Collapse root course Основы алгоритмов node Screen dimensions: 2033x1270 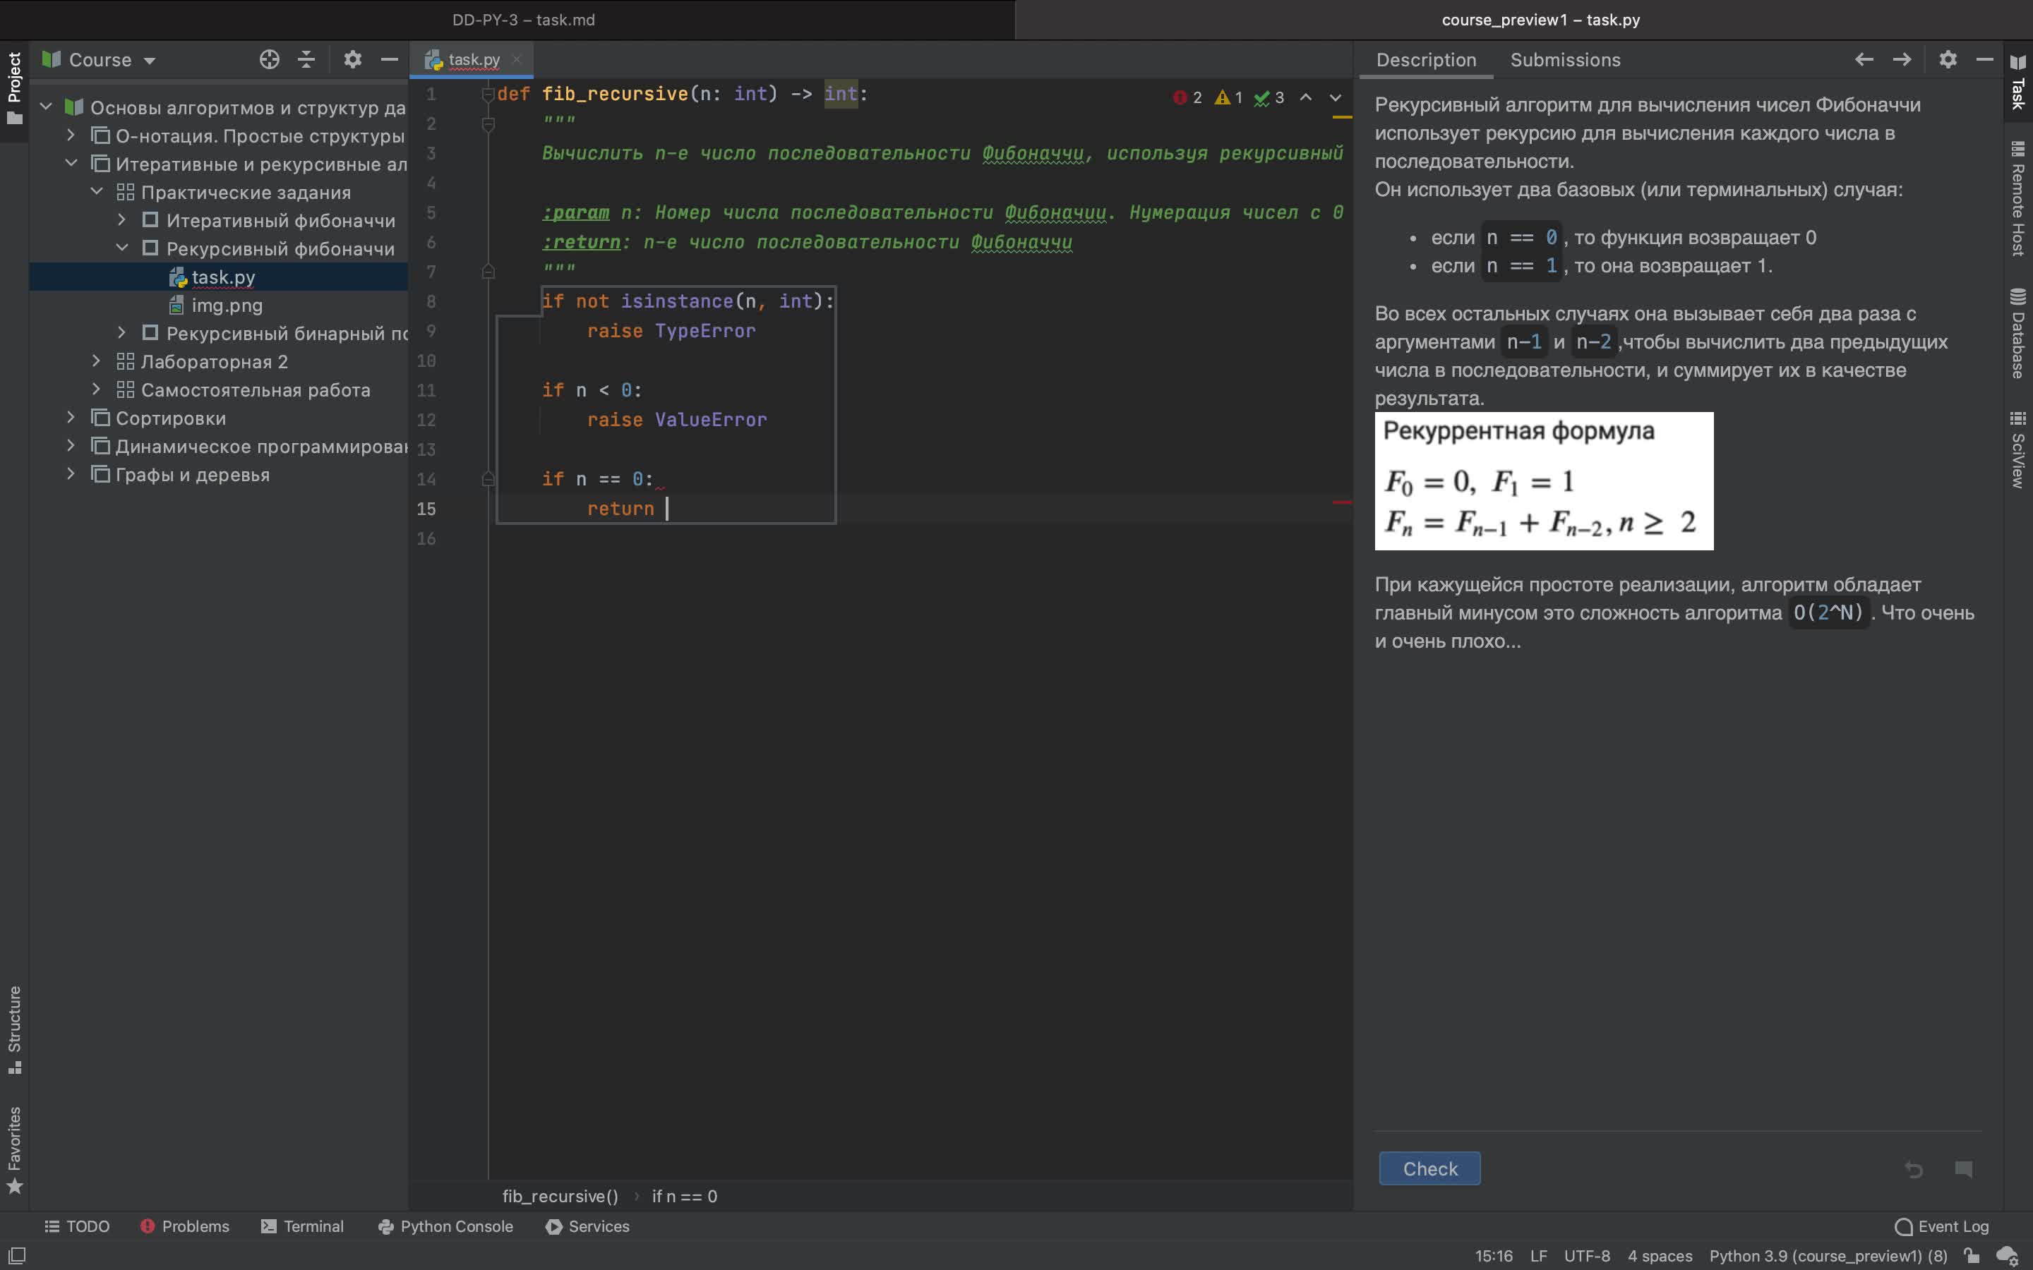[x=46, y=107]
